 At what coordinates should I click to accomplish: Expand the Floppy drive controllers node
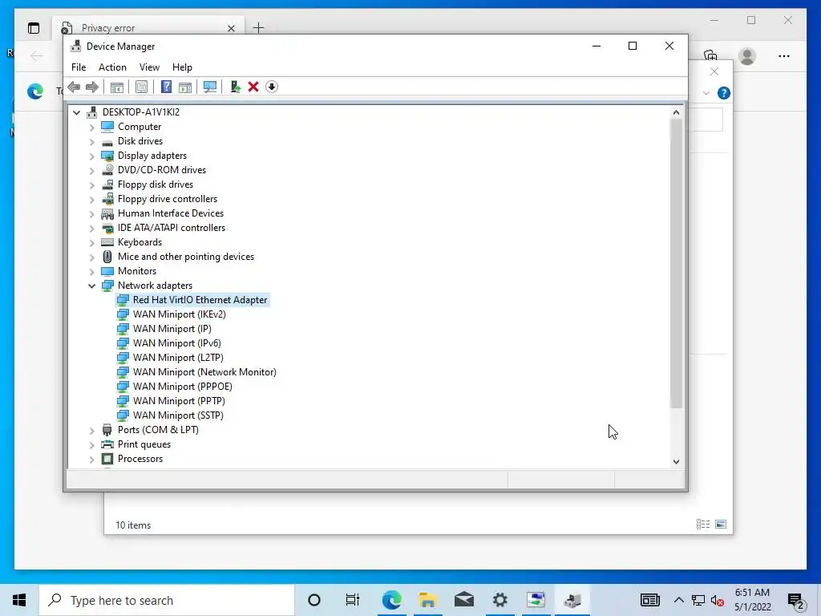(91, 199)
